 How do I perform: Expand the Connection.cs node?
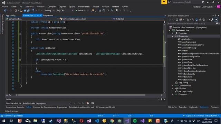click(173, 86)
